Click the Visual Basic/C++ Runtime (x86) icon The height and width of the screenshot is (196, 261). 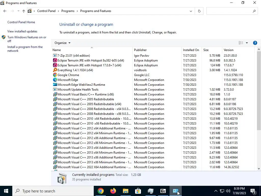[x=55, y=94]
